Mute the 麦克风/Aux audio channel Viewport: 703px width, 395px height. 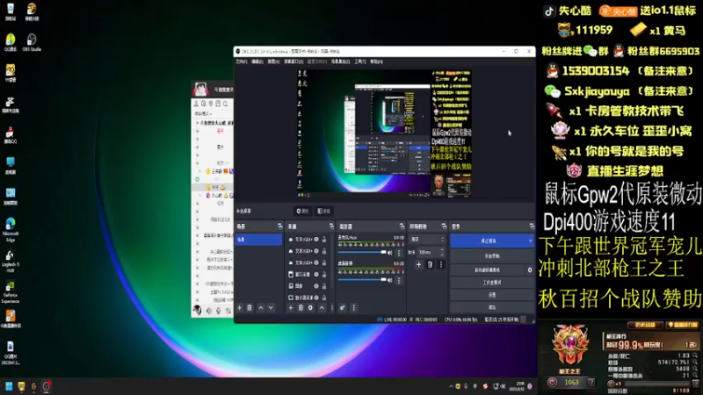pos(390,253)
